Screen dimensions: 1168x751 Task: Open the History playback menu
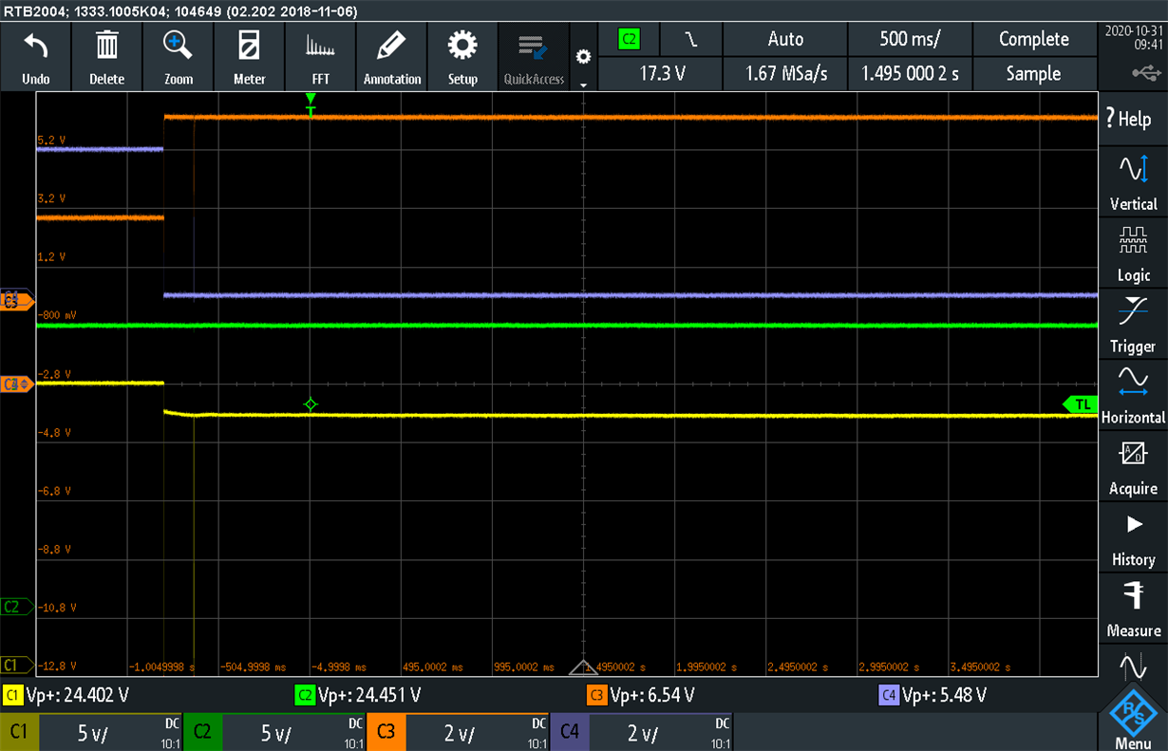coord(1133,538)
